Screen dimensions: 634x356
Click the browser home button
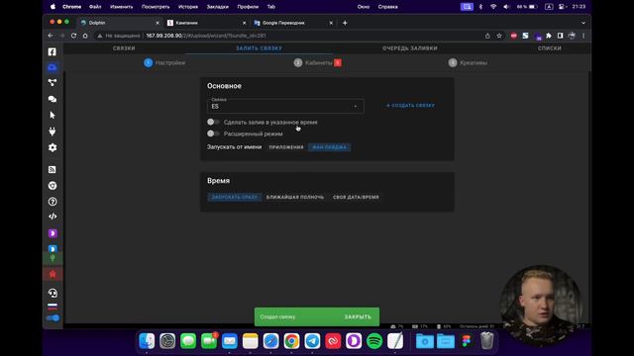85,36
